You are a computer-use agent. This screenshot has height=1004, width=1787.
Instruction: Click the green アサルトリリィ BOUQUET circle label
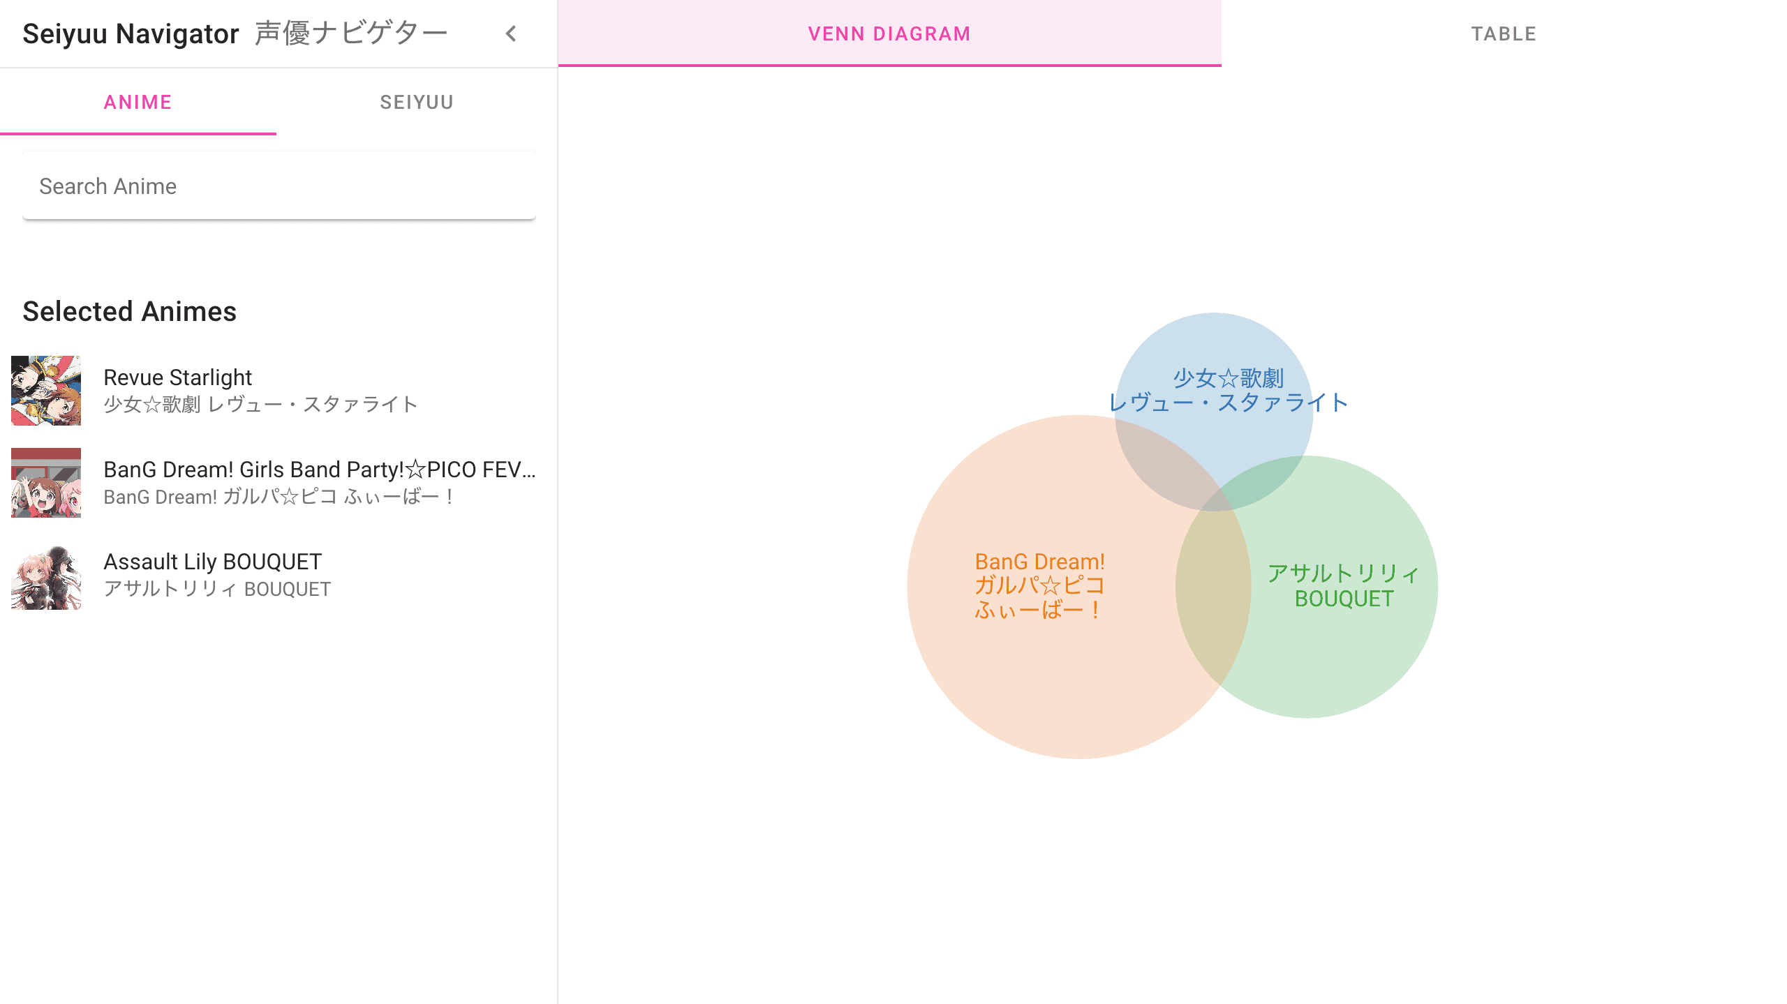(1344, 586)
